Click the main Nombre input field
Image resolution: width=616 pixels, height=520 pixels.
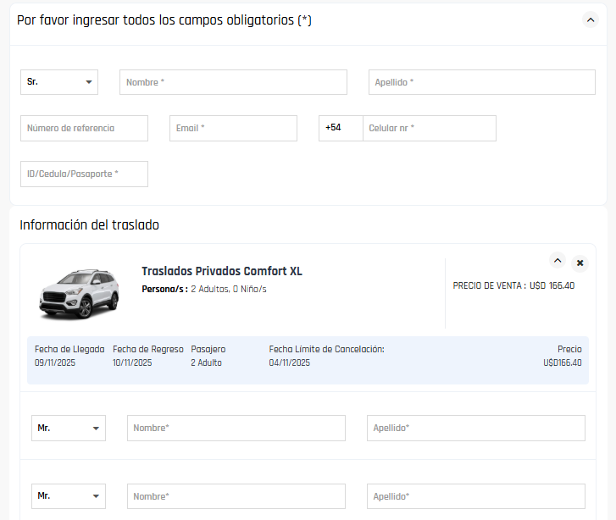[x=233, y=82]
